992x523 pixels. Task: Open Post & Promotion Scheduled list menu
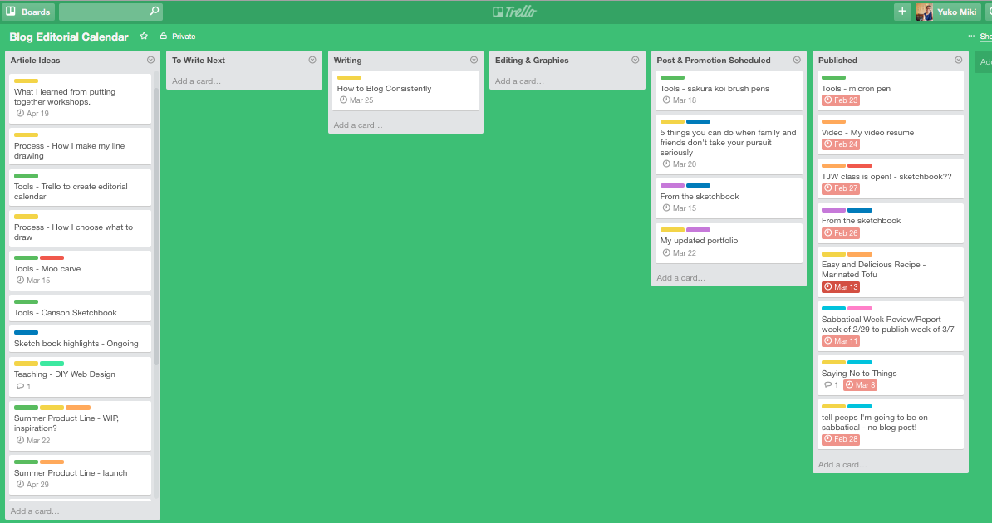pos(797,60)
